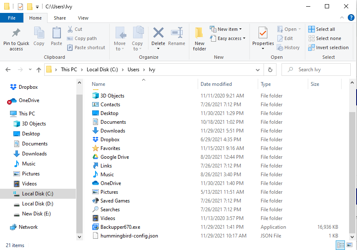
Task: Delete the selected item using red X
Action: pos(158,33)
